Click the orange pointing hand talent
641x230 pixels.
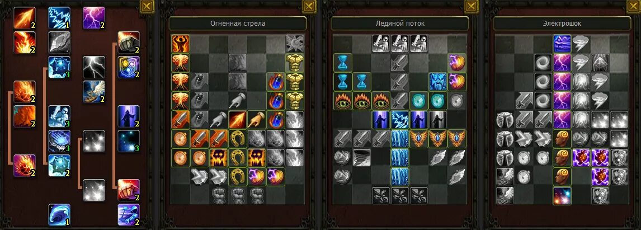[256, 120]
